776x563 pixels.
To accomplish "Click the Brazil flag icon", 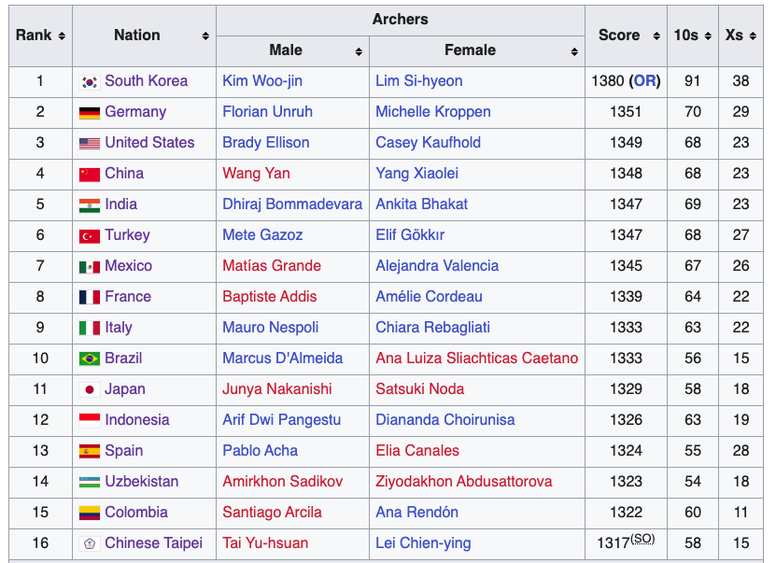I will click(90, 359).
